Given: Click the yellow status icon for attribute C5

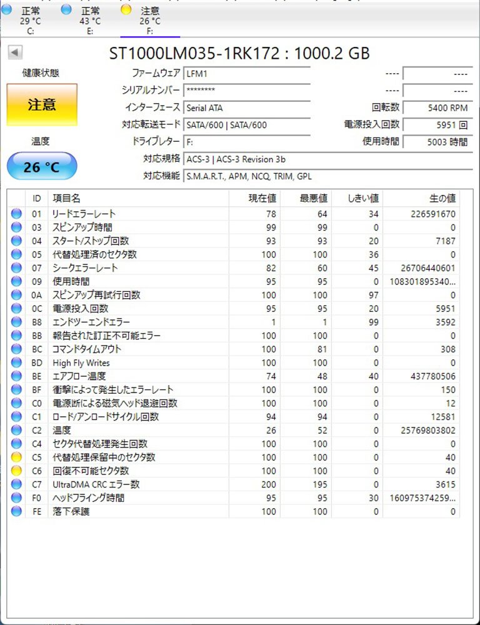Looking at the screenshot, I should (16, 457).
